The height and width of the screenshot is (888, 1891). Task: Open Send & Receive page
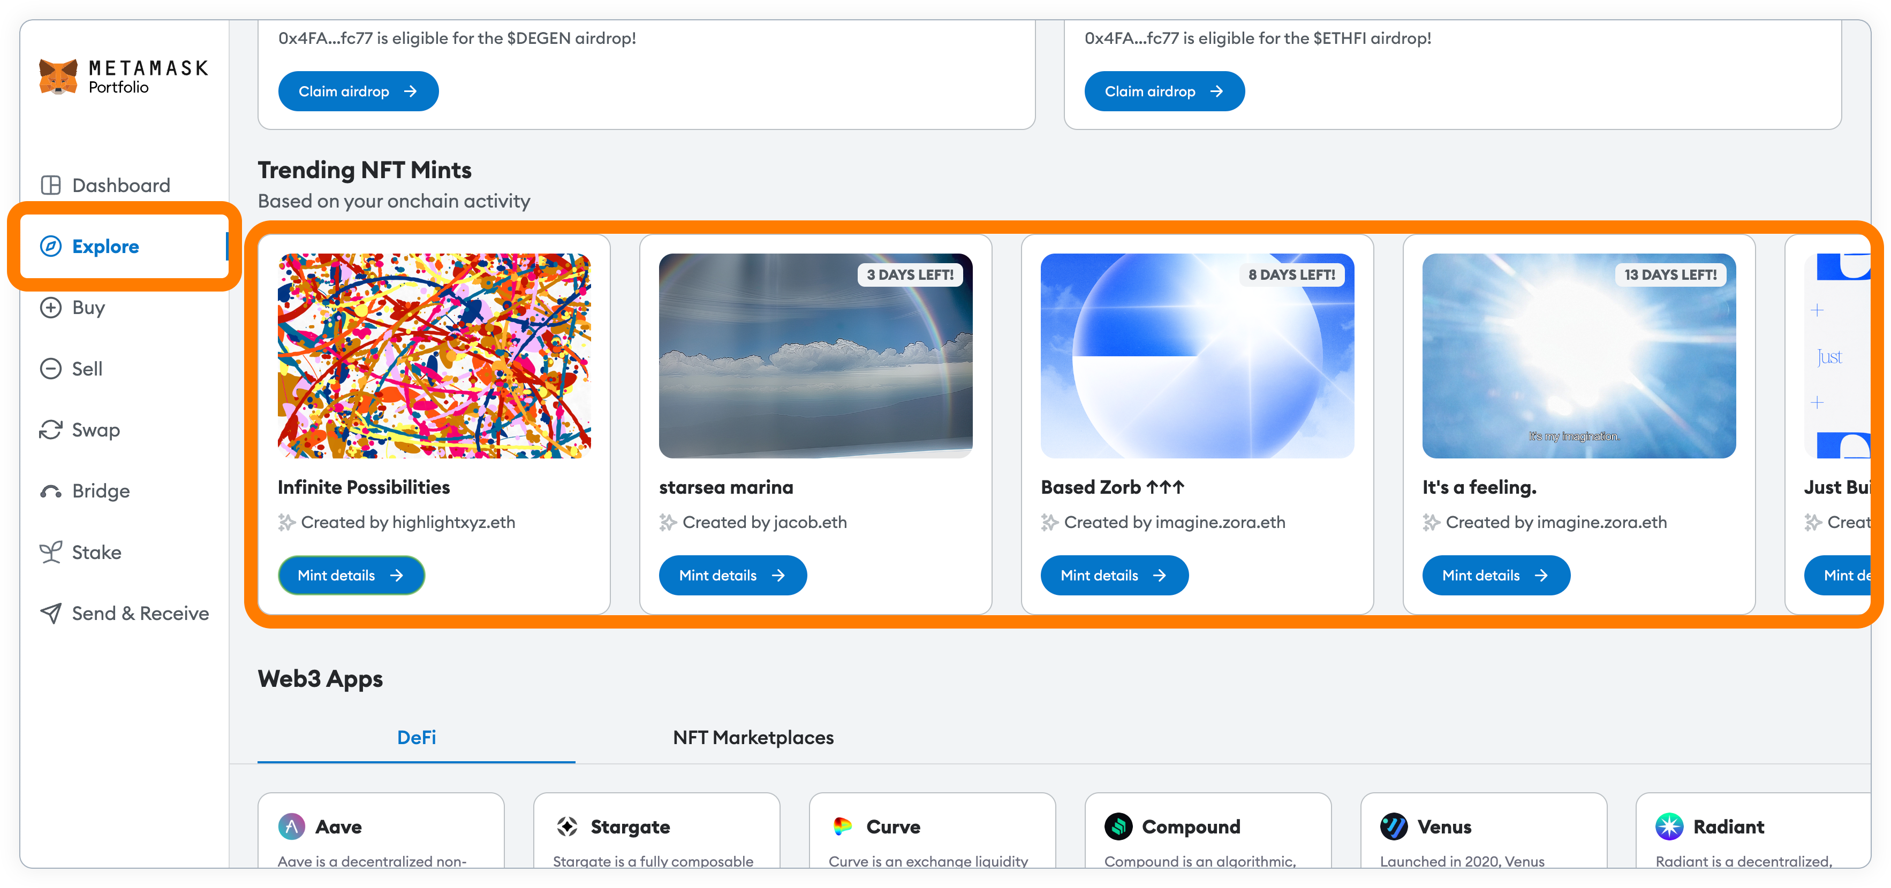click(123, 613)
